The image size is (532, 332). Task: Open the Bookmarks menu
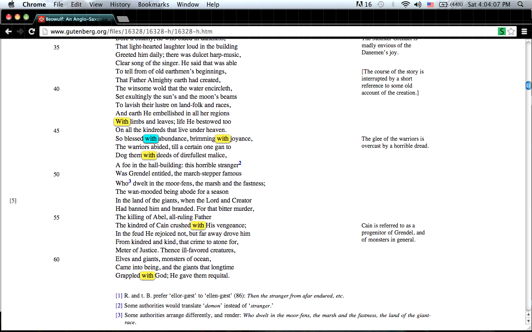tap(153, 5)
